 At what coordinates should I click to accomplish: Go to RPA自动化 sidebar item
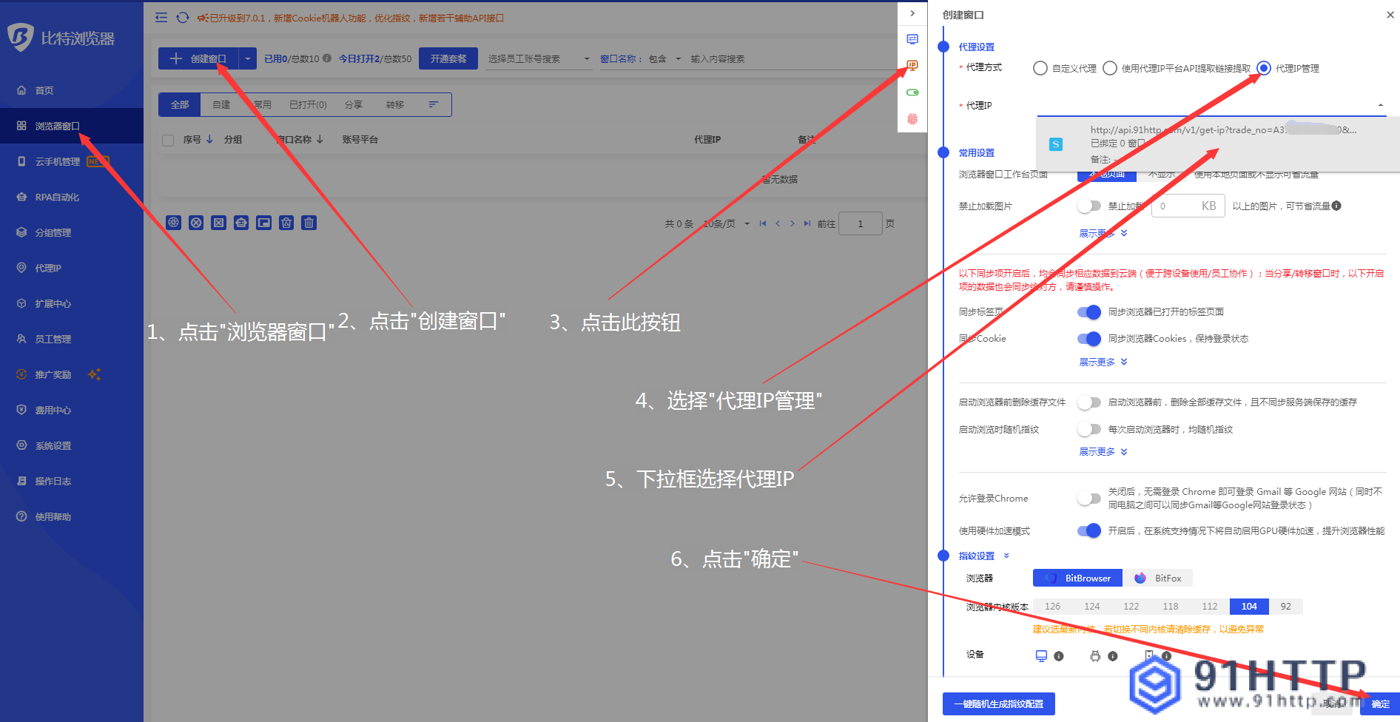click(x=57, y=197)
